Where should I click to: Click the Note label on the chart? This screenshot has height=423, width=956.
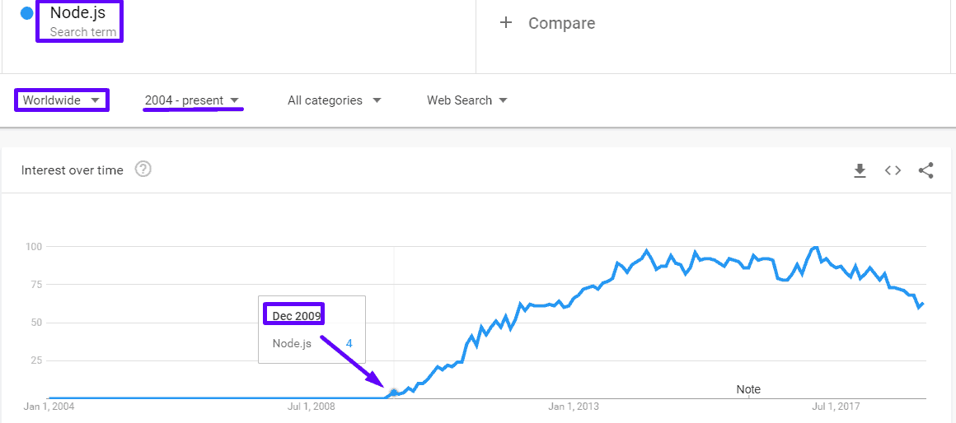(x=748, y=389)
